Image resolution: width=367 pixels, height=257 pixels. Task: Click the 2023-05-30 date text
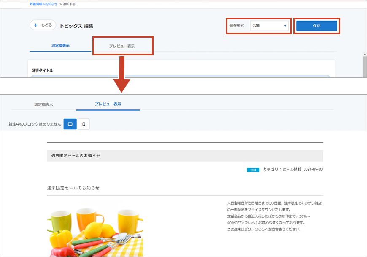[313, 170]
